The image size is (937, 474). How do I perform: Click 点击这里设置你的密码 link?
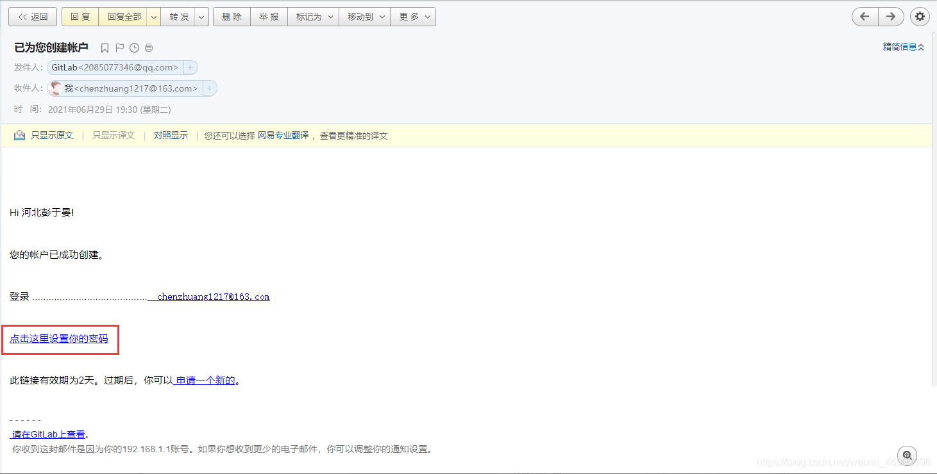coord(59,338)
